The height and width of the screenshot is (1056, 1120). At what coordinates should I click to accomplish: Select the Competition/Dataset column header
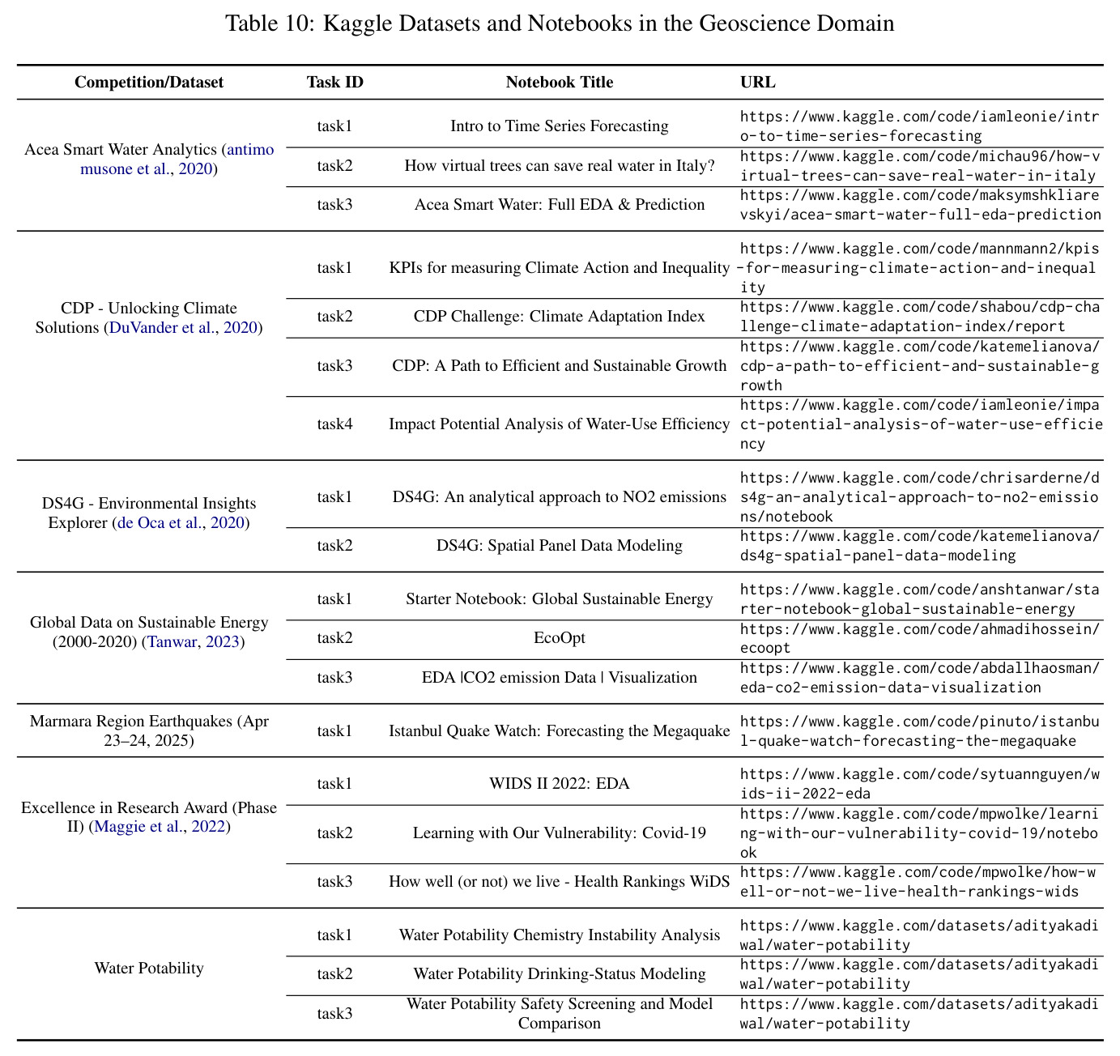149,82
